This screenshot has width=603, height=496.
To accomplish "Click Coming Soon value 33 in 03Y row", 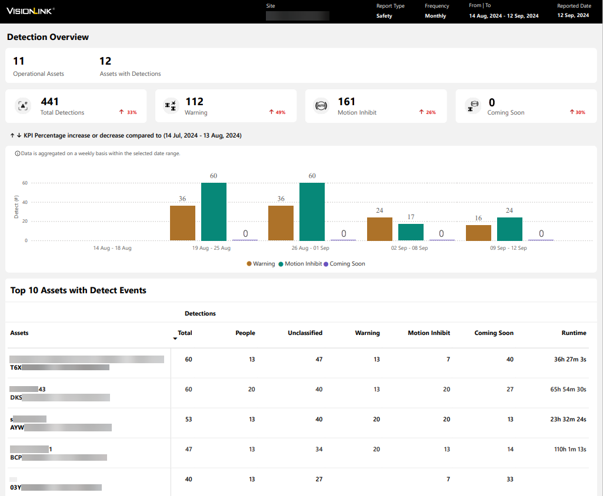I will point(510,479).
